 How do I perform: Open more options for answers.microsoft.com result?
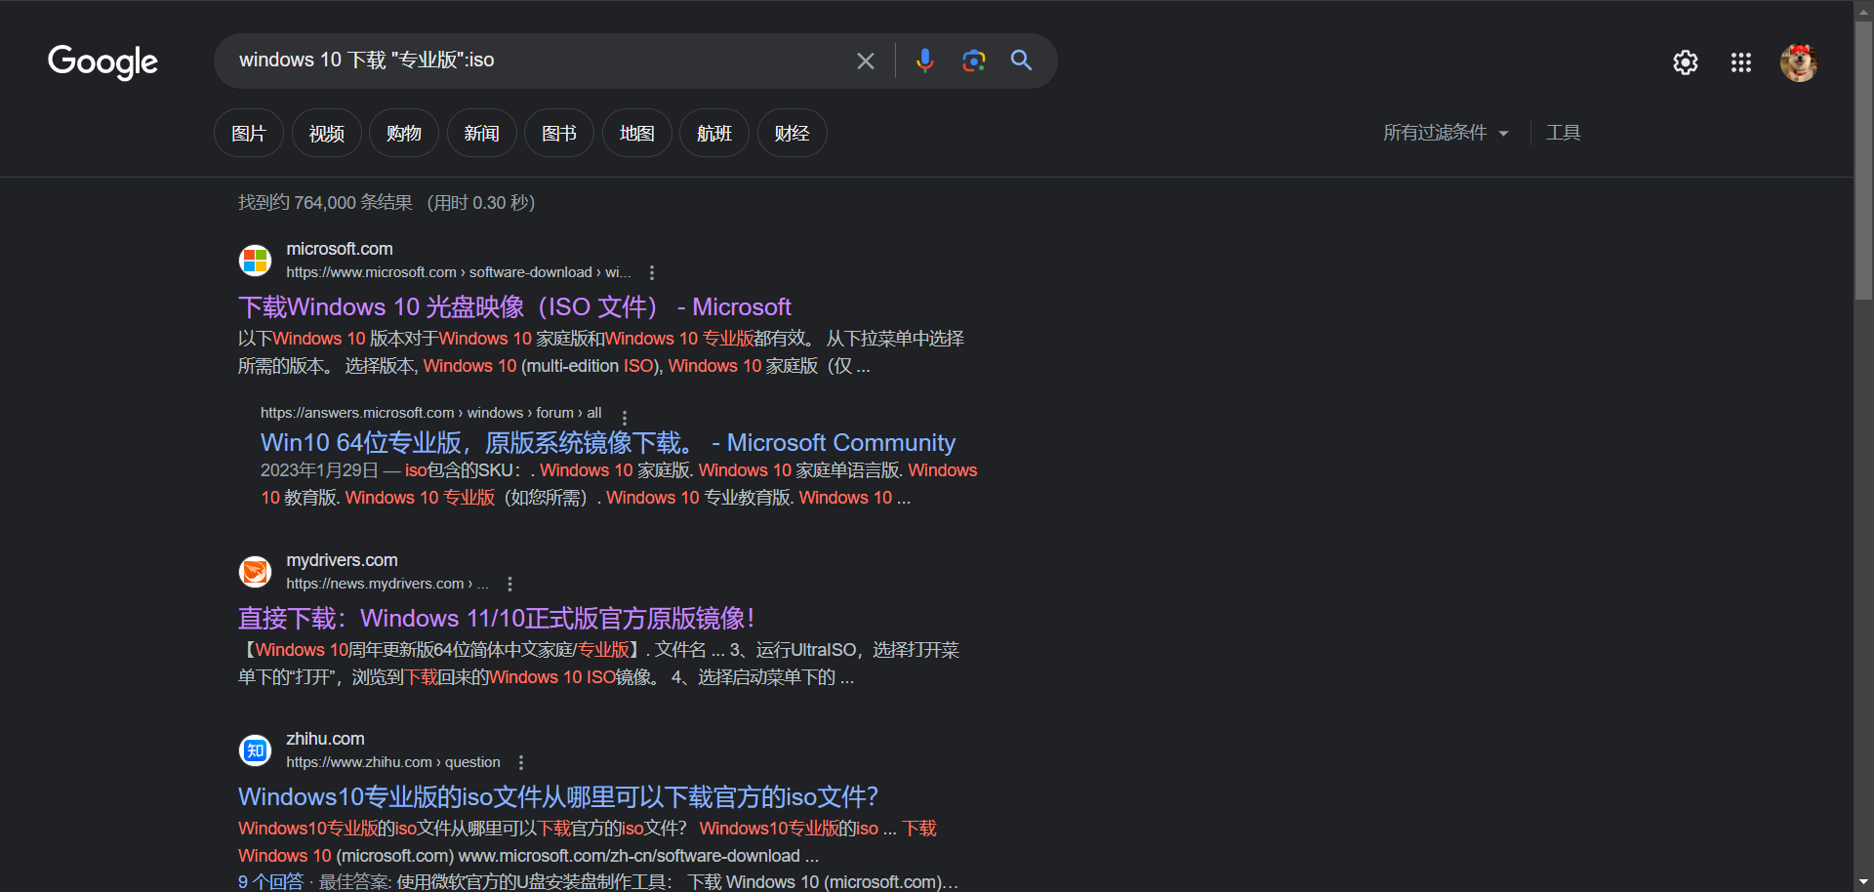[625, 417]
